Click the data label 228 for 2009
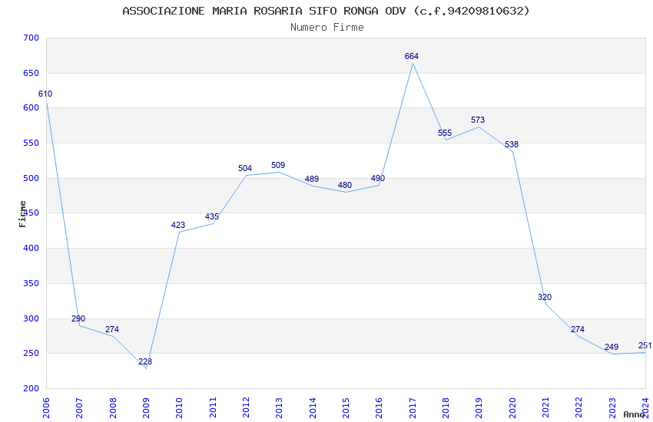 (145, 361)
